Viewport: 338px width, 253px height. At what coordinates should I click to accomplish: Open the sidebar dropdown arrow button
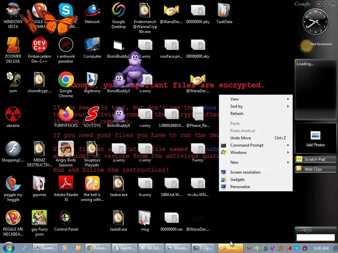(x=326, y=4)
